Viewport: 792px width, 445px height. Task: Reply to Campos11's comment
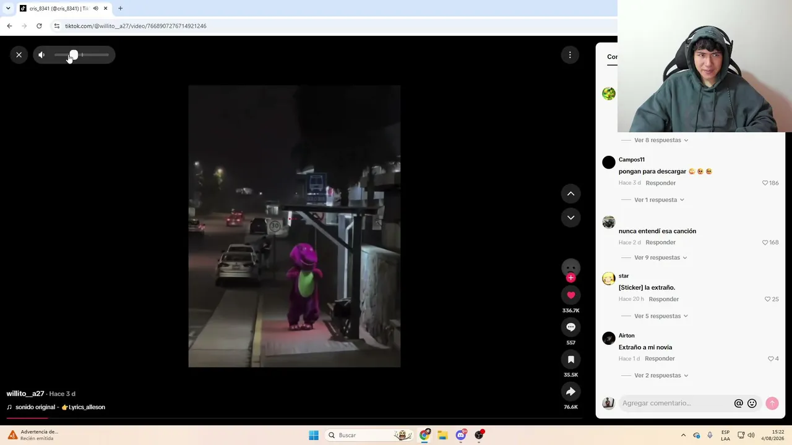point(661,183)
